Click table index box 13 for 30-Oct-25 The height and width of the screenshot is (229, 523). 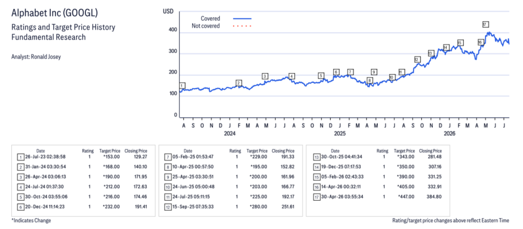pyautogui.click(x=317, y=157)
